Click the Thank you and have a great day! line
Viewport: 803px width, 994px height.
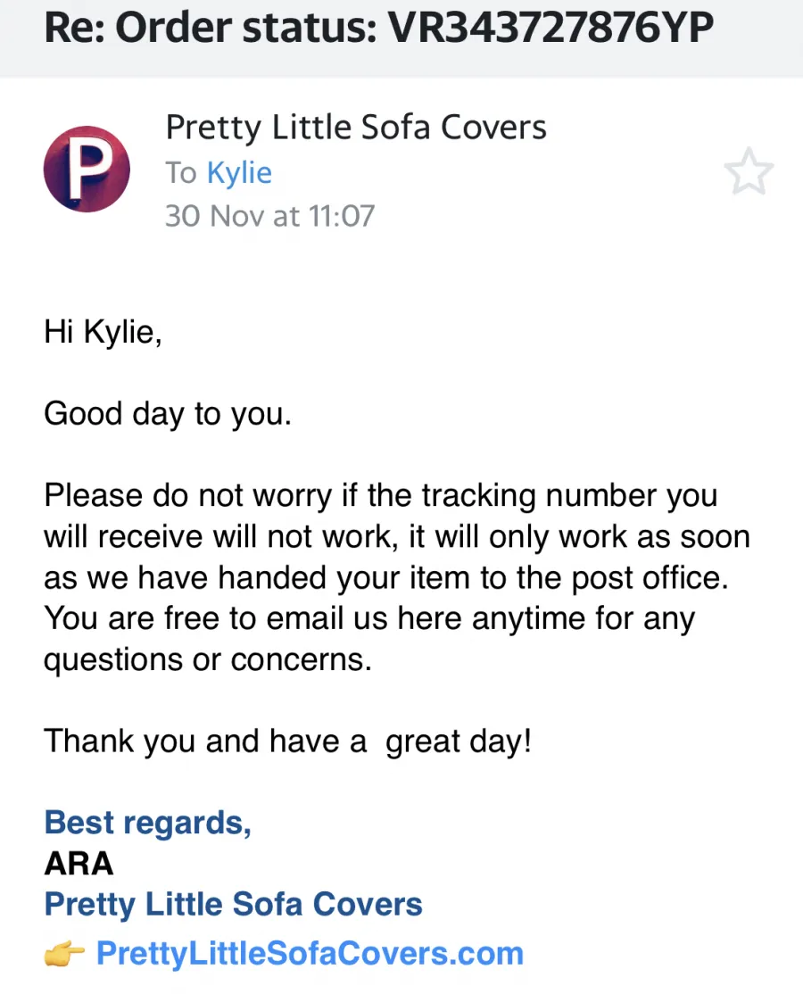point(287,741)
